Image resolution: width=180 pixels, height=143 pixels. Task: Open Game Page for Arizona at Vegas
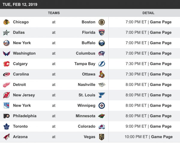162,137
